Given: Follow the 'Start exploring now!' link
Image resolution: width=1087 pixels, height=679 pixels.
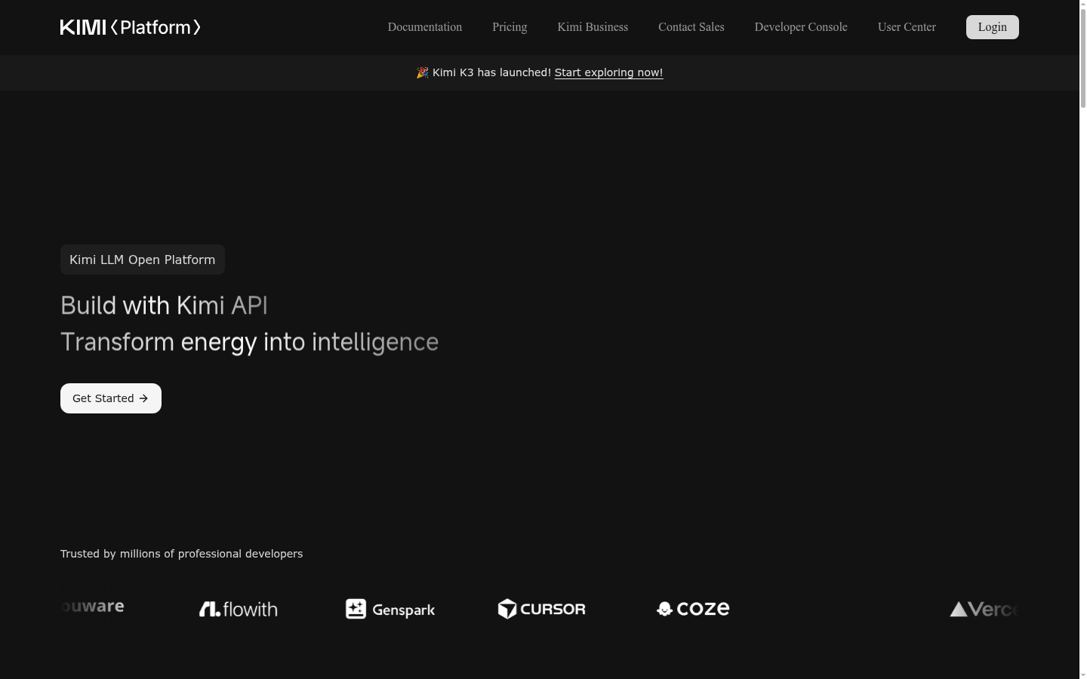Looking at the screenshot, I should coord(608,72).
